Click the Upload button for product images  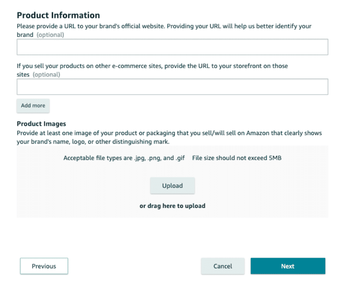point(172,186)
